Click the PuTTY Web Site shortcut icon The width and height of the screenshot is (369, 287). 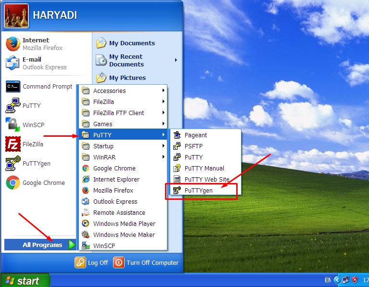click(x=177, y=180)
